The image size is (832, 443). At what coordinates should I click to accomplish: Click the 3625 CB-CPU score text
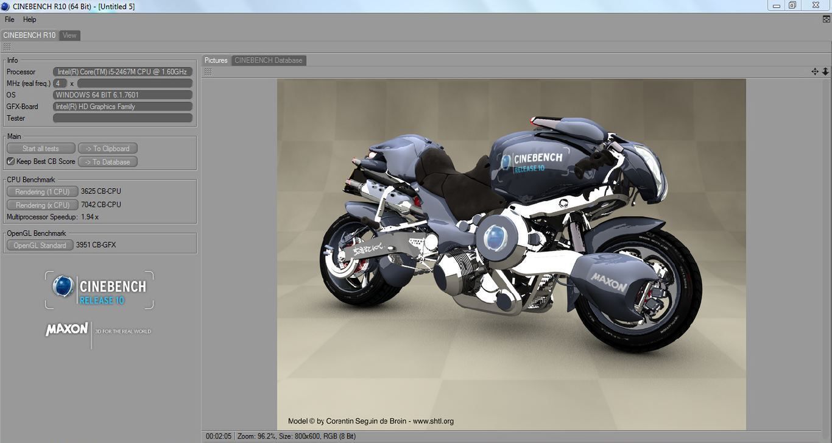(x=101, y=191)
